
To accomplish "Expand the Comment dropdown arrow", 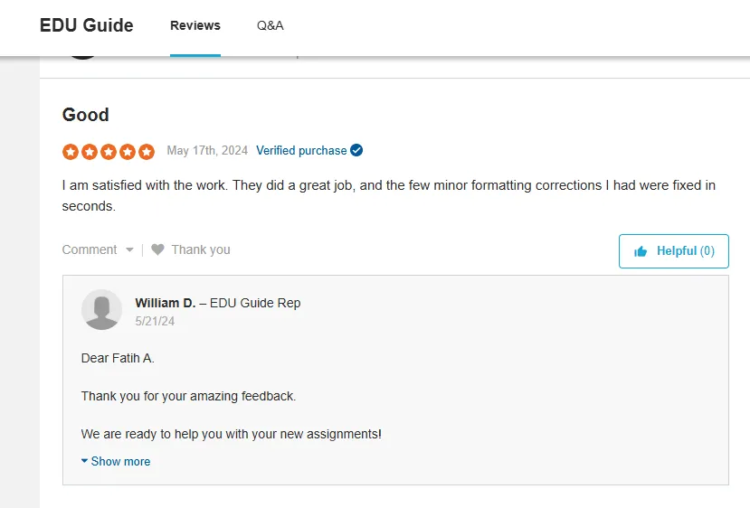I will (x=129, y=250).
